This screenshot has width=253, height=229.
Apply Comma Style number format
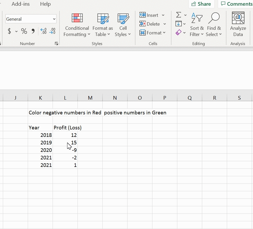point(33,31)
